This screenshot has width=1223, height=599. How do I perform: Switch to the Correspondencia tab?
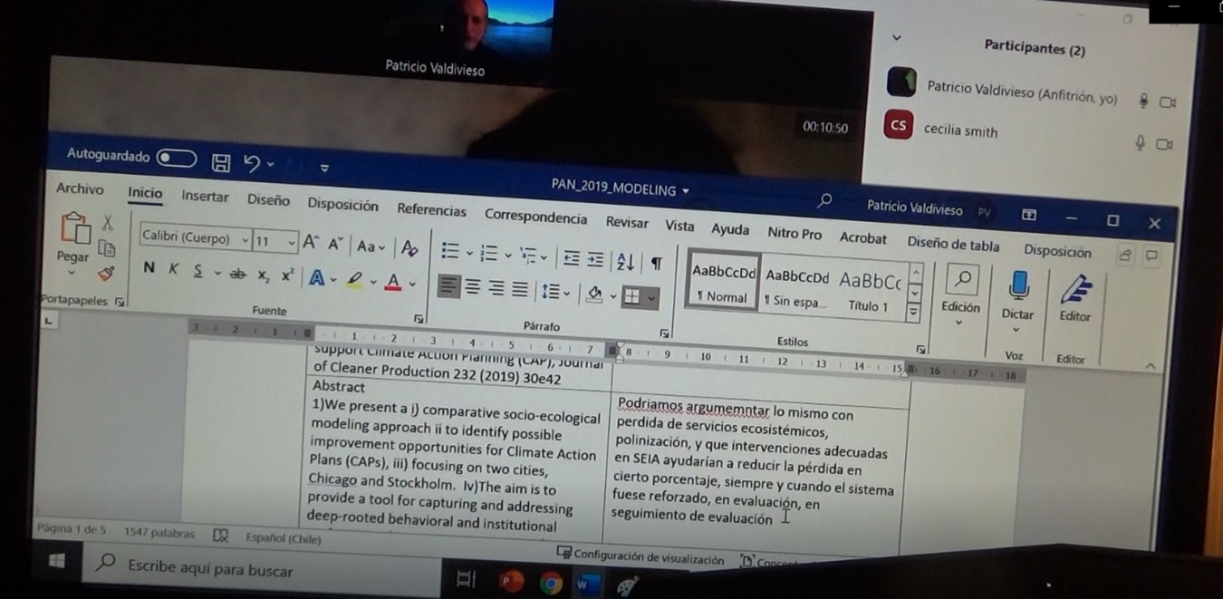click(x=535, y=217)
